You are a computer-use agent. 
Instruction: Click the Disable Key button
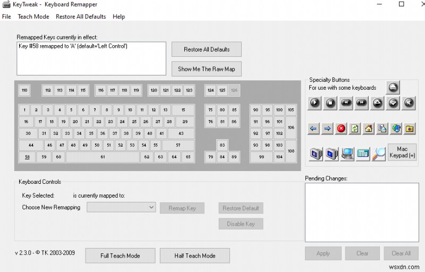pyautogui.click(x=241, y=224)
